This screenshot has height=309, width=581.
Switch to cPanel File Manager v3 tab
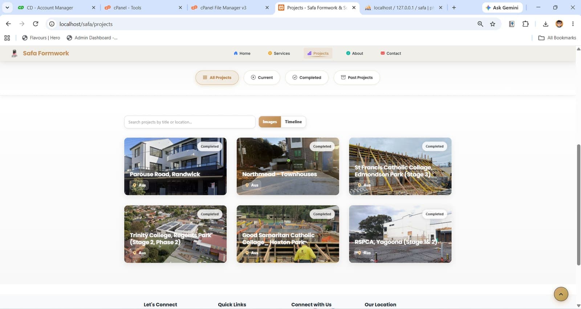(230, 8)
